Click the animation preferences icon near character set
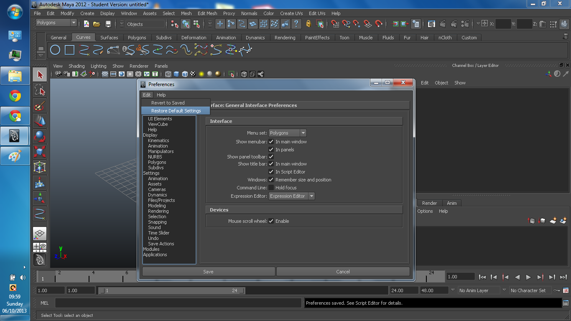Viewport: 571px width, 321px height. click(566, 290)
